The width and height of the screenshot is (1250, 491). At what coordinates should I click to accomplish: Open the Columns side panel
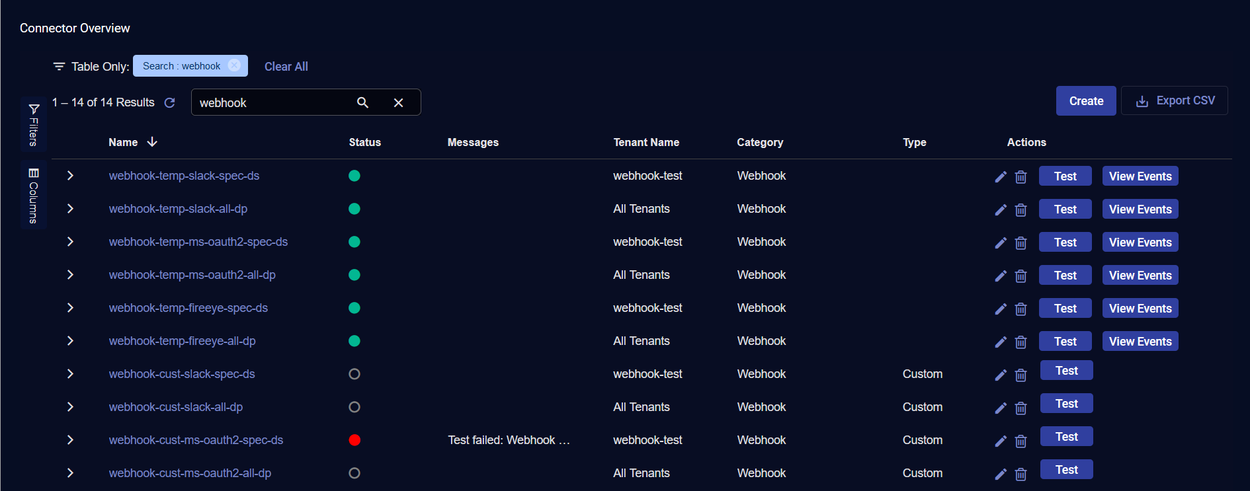tap(34, 195)
